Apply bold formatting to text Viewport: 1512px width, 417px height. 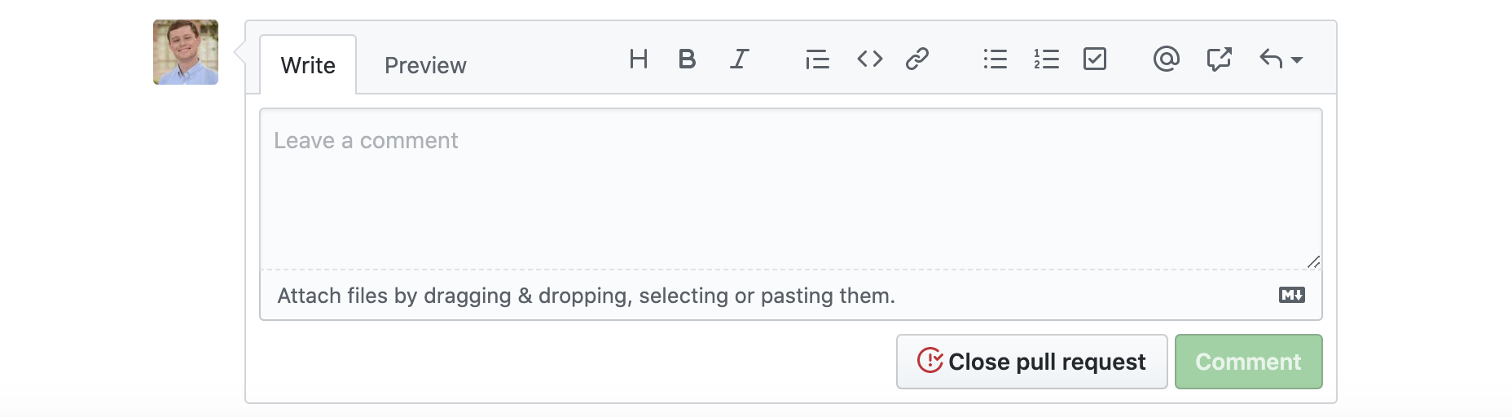point(687,59)
